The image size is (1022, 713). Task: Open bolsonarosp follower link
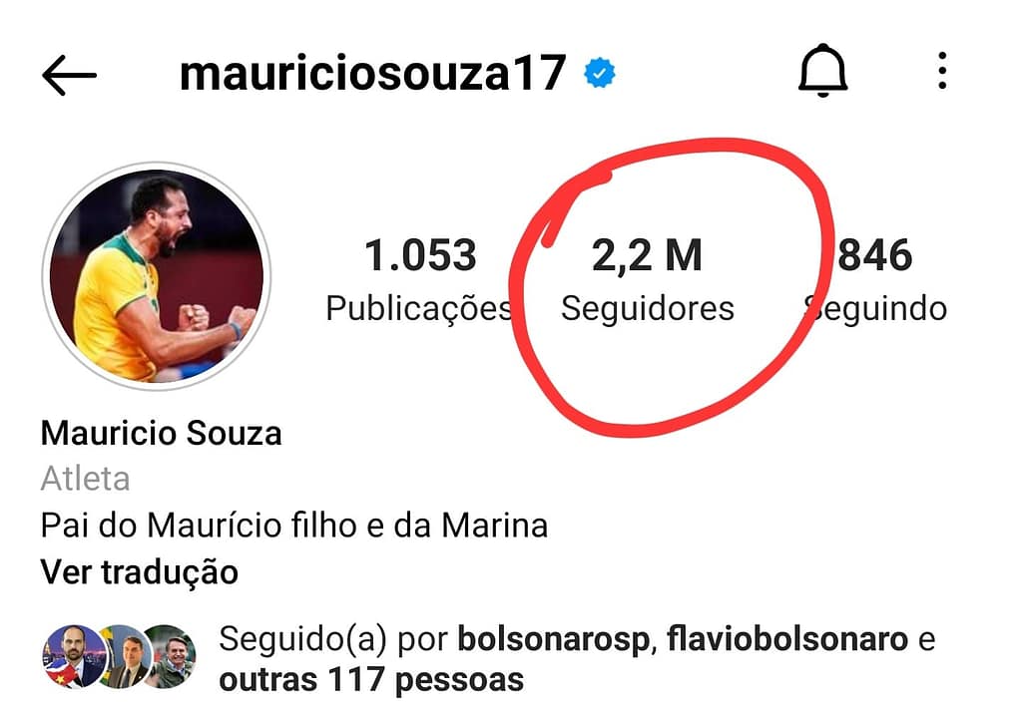[x=553, y=639]
